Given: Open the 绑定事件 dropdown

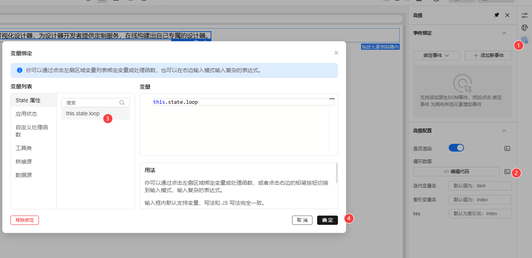Looking at the screenshot, I should (436, 55).
